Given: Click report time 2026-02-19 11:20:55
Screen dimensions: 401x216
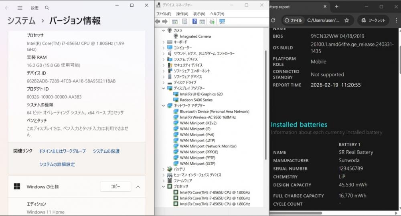Looking at the screenshot, I should (336, 85).
